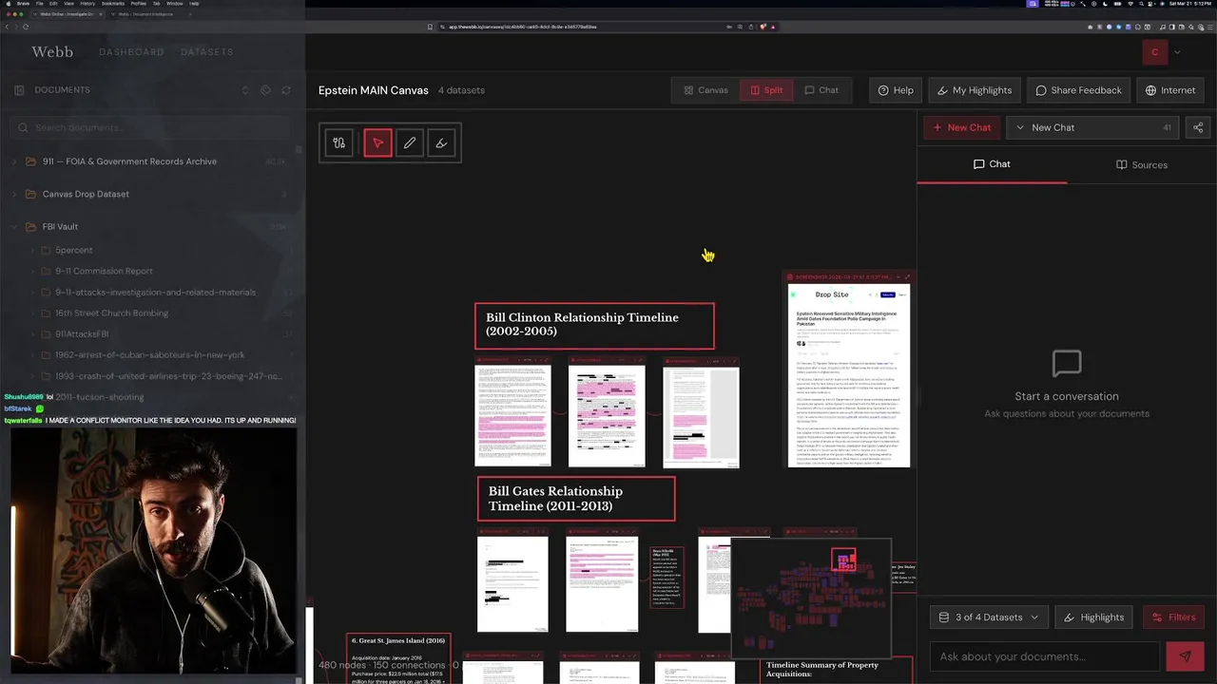Select the pencil draw tool
This screenshot has width=1217, height=684.
410,142
